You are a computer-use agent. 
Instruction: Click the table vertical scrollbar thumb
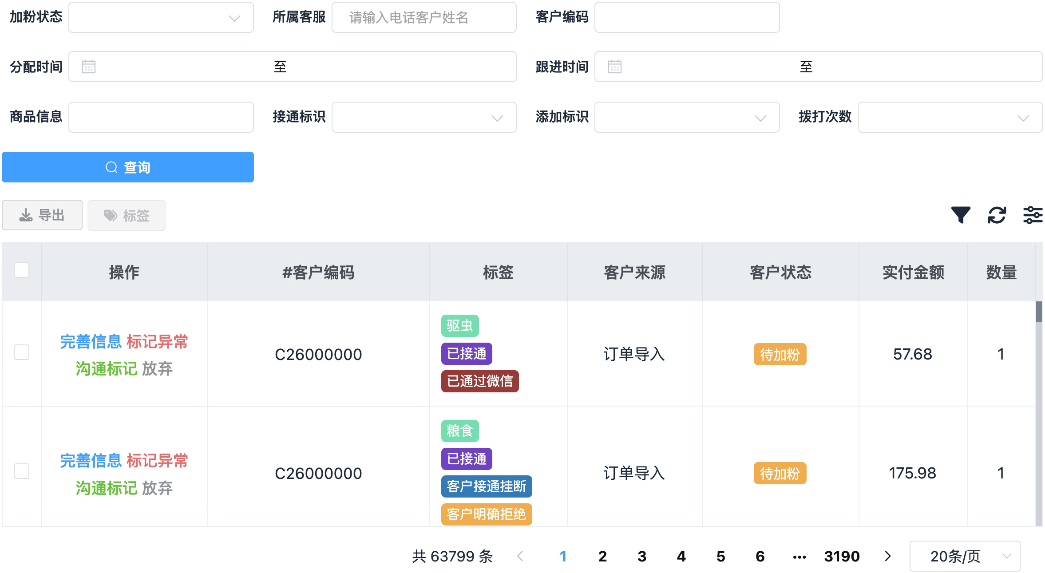point(1039,312)
